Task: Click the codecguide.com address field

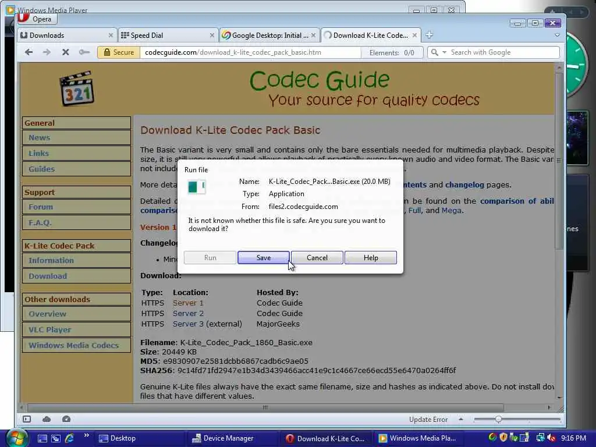Action: pos(250,52)
